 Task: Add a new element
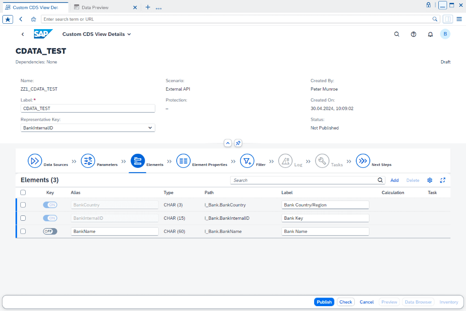394,180
